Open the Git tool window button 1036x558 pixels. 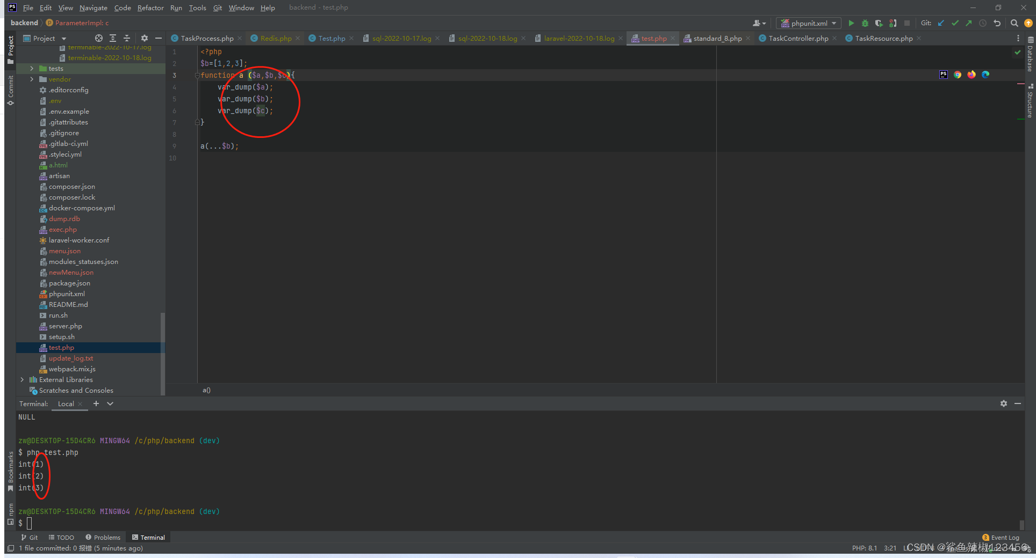(x=30, y=538)
